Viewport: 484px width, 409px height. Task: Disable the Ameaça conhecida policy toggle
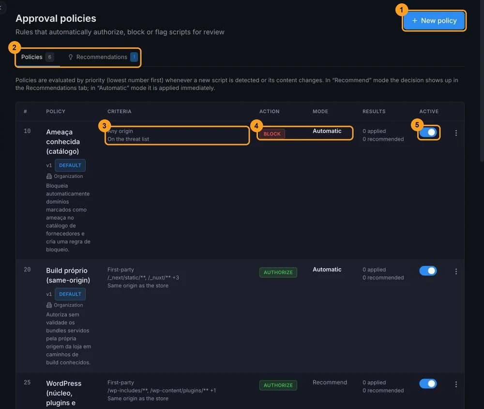coord(428,132)
